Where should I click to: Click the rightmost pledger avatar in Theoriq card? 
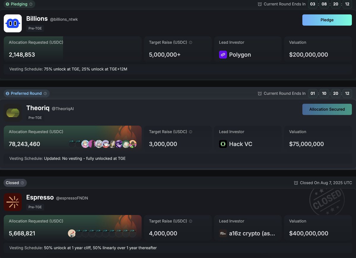click(133, 144)
